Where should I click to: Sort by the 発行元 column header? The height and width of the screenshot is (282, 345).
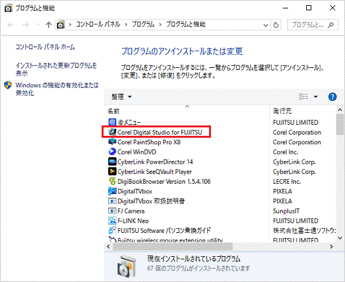[x=282, y=111]
